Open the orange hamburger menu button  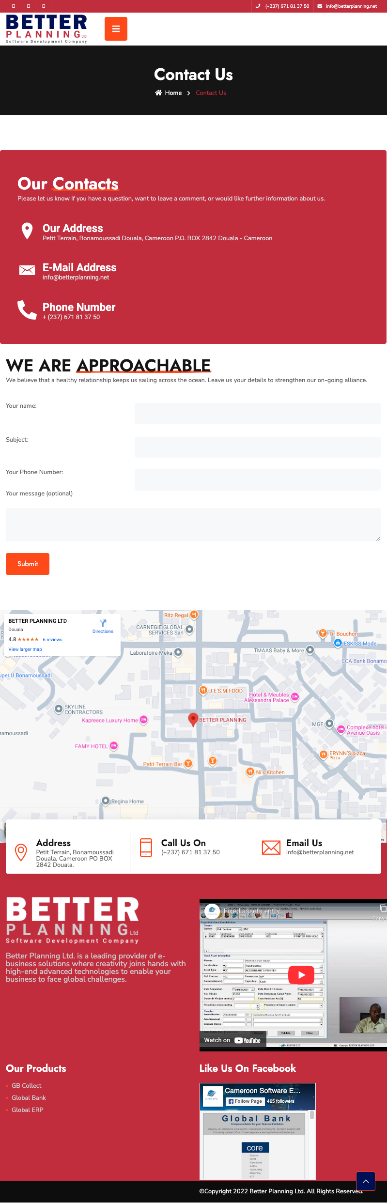point(116,29)
